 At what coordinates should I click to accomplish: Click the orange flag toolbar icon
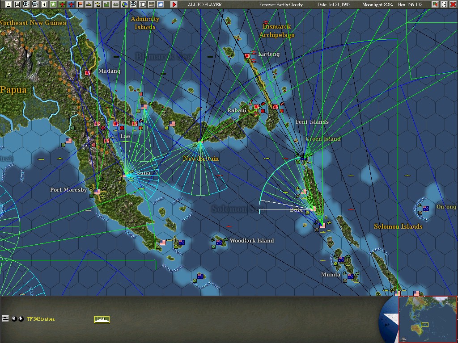[80, 4]
